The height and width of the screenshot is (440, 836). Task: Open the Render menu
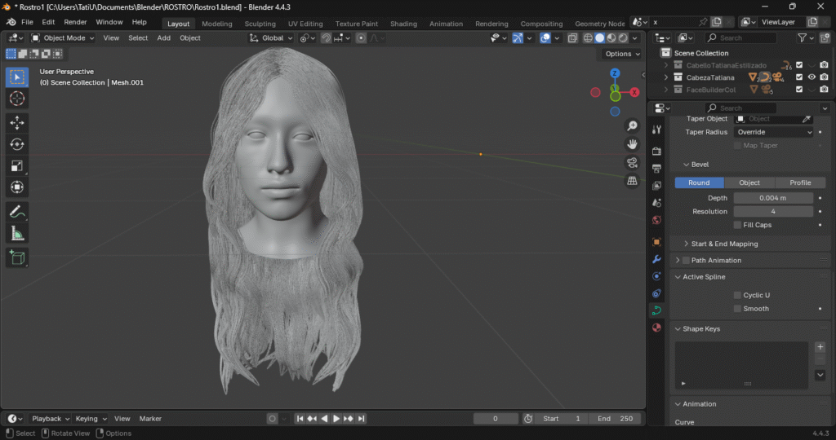pos(75,22)
